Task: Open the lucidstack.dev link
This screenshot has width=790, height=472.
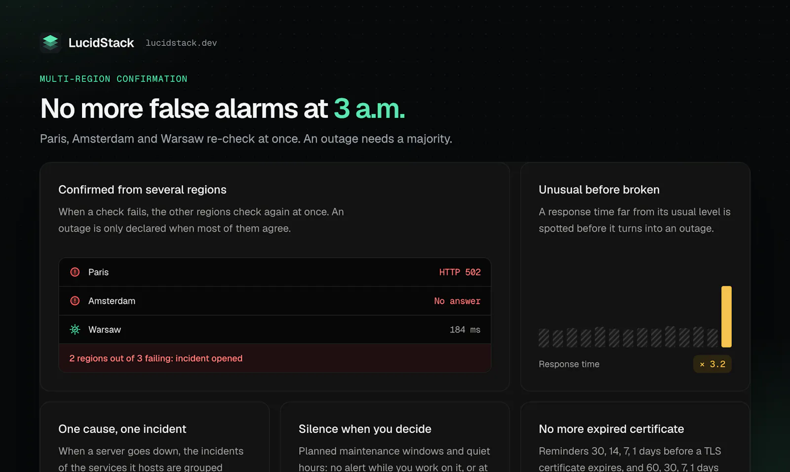Action: 181,43
